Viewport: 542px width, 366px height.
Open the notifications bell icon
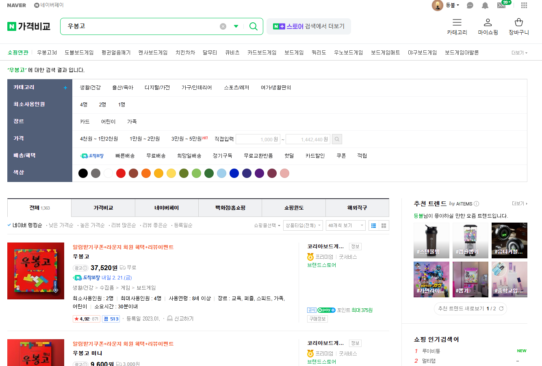pos(485,5)
